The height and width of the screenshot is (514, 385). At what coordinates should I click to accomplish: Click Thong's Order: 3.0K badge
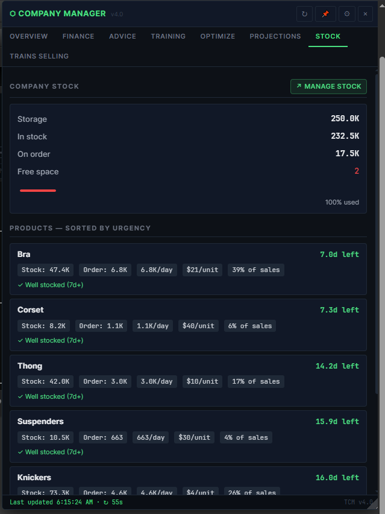pyautogui.click(x=105, y=381)
